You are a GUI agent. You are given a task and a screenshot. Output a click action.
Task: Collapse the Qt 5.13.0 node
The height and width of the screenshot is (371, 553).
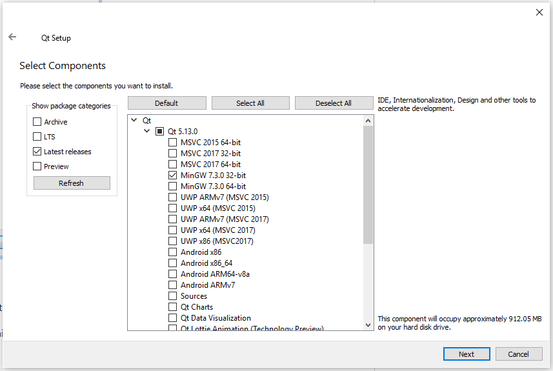(x=146, y=131)
